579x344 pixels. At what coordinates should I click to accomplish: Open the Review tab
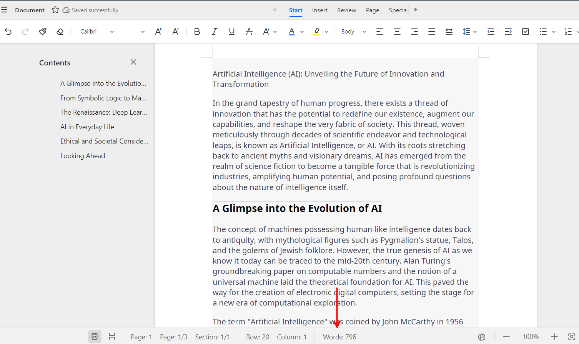point(347,10)
